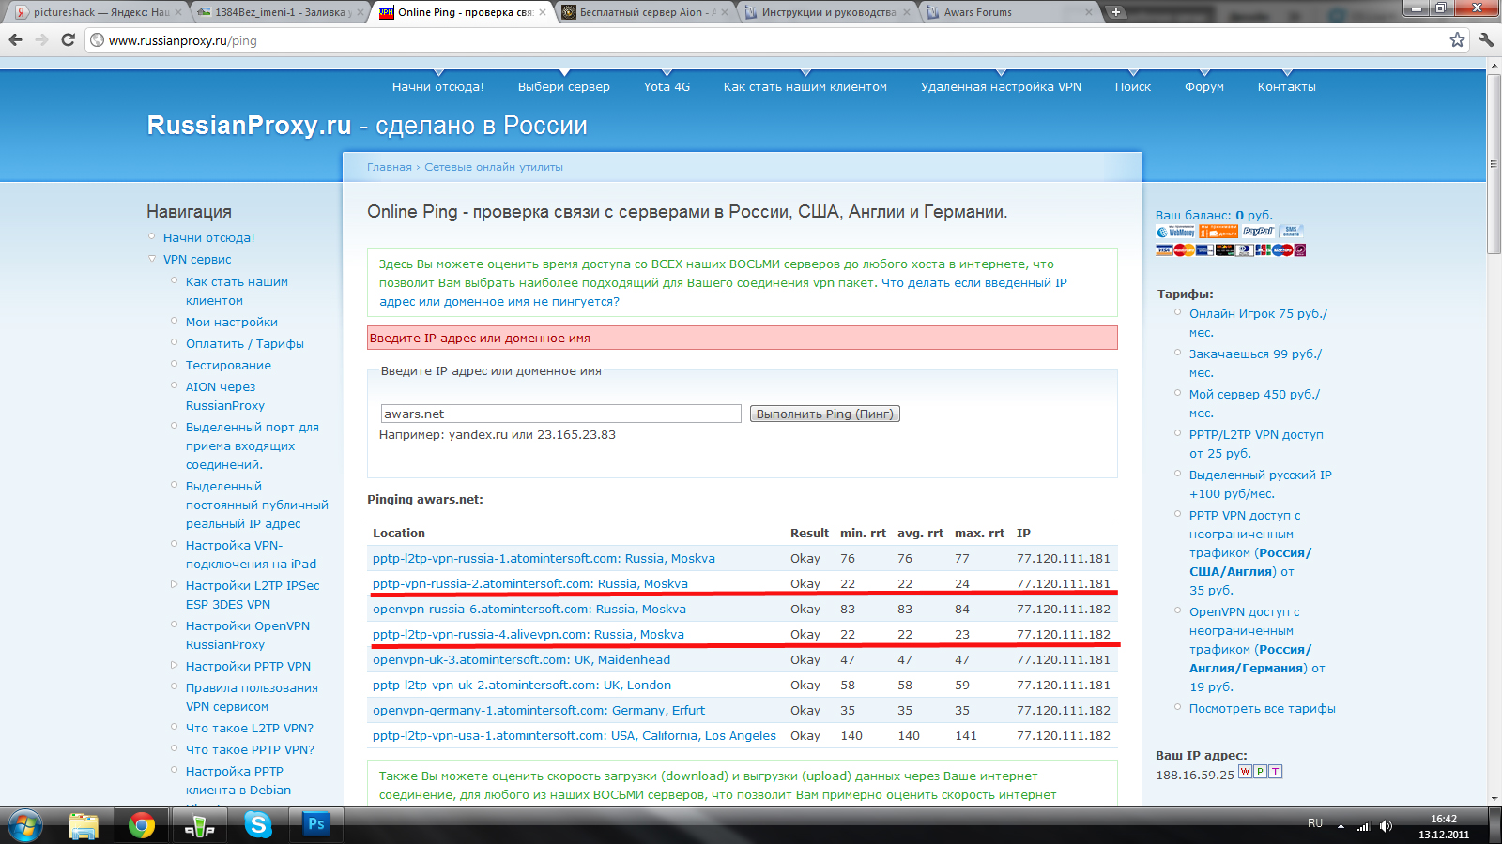Switch to the 1384Bez_imeni-1 tab
Screen dimensions: 1502x844
[279, 12]
